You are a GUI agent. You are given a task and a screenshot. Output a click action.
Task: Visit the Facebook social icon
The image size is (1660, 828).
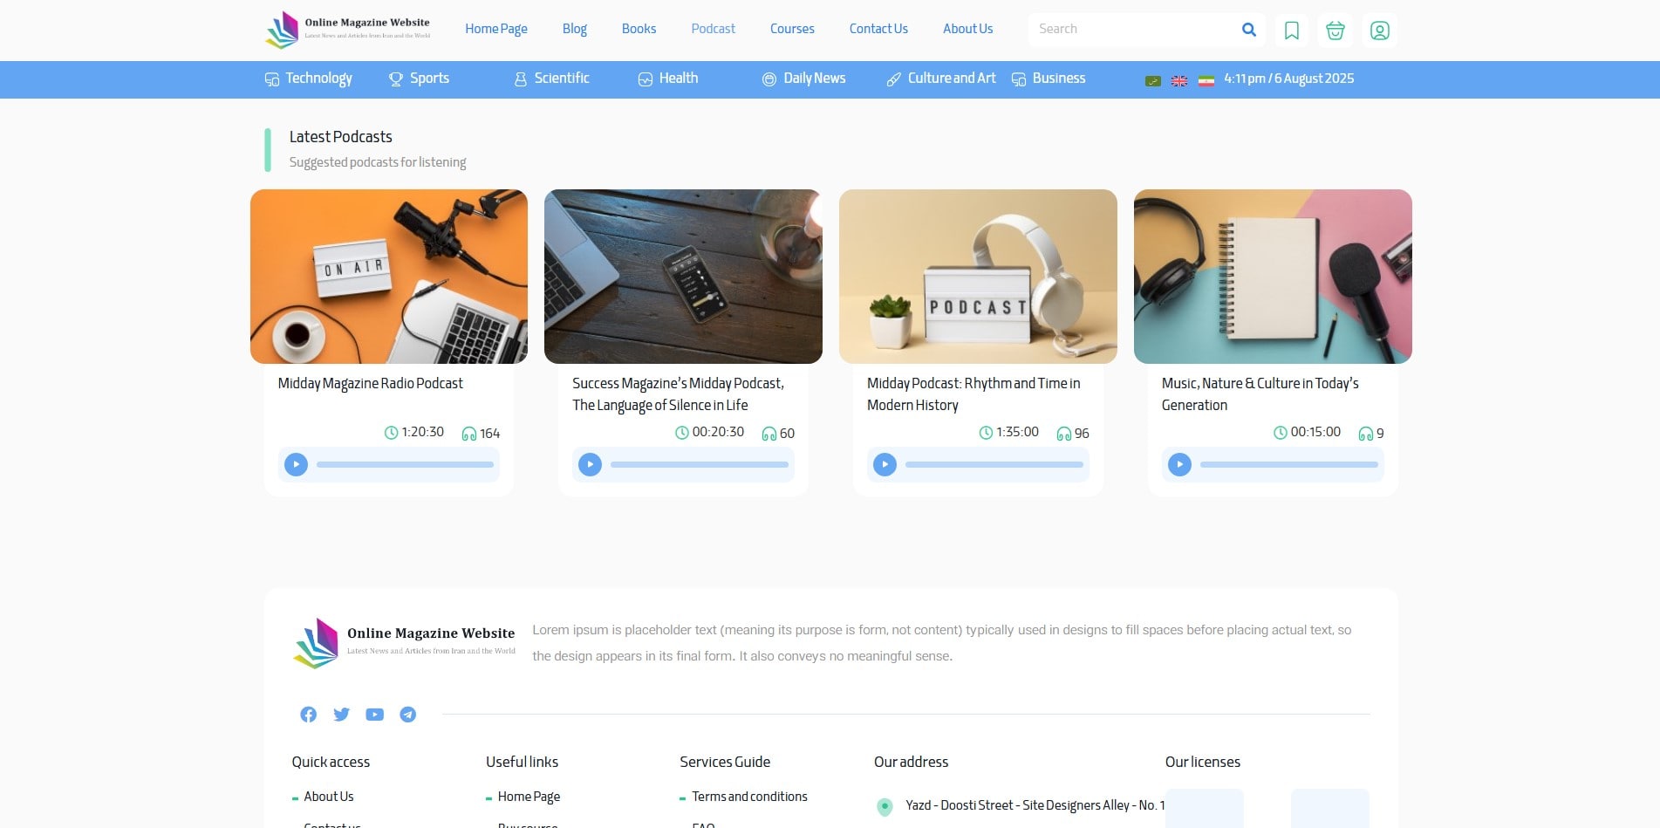point(308,715)
